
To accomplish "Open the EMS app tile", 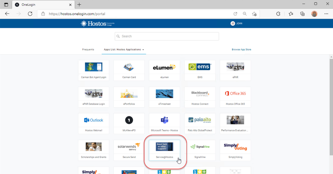I will click(200, 70).
